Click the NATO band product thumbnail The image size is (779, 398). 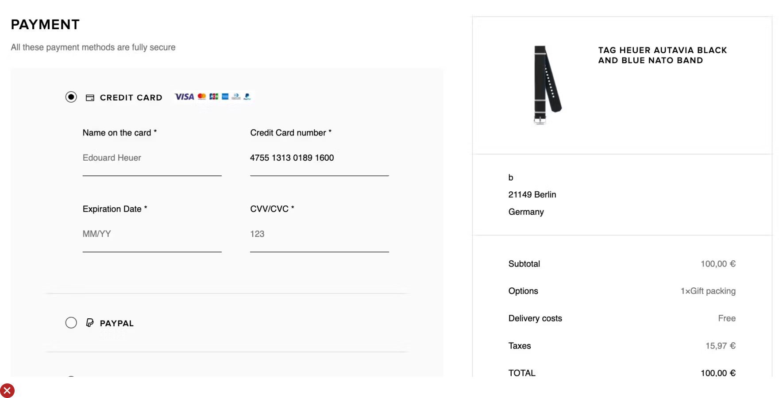[547, 84]
